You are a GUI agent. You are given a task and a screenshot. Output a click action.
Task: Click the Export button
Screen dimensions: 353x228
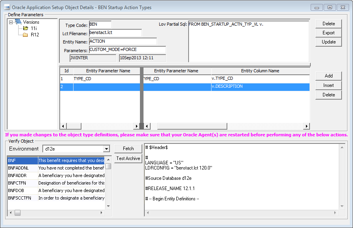tap(328, 33)
